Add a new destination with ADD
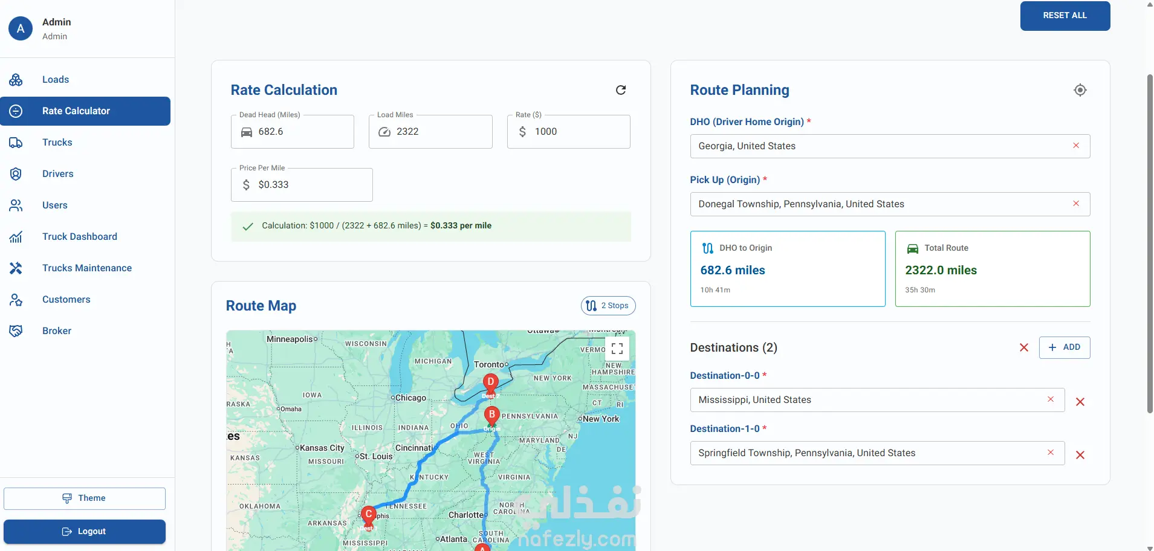The width and height of the screenshot is (1154, 551). tap(1065, 347)
